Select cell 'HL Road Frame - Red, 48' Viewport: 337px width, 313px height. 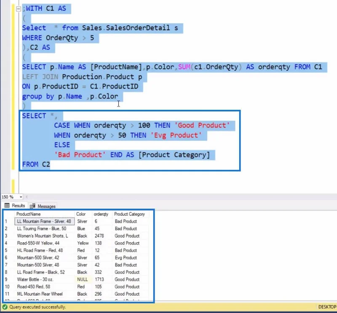click(44, 250)
